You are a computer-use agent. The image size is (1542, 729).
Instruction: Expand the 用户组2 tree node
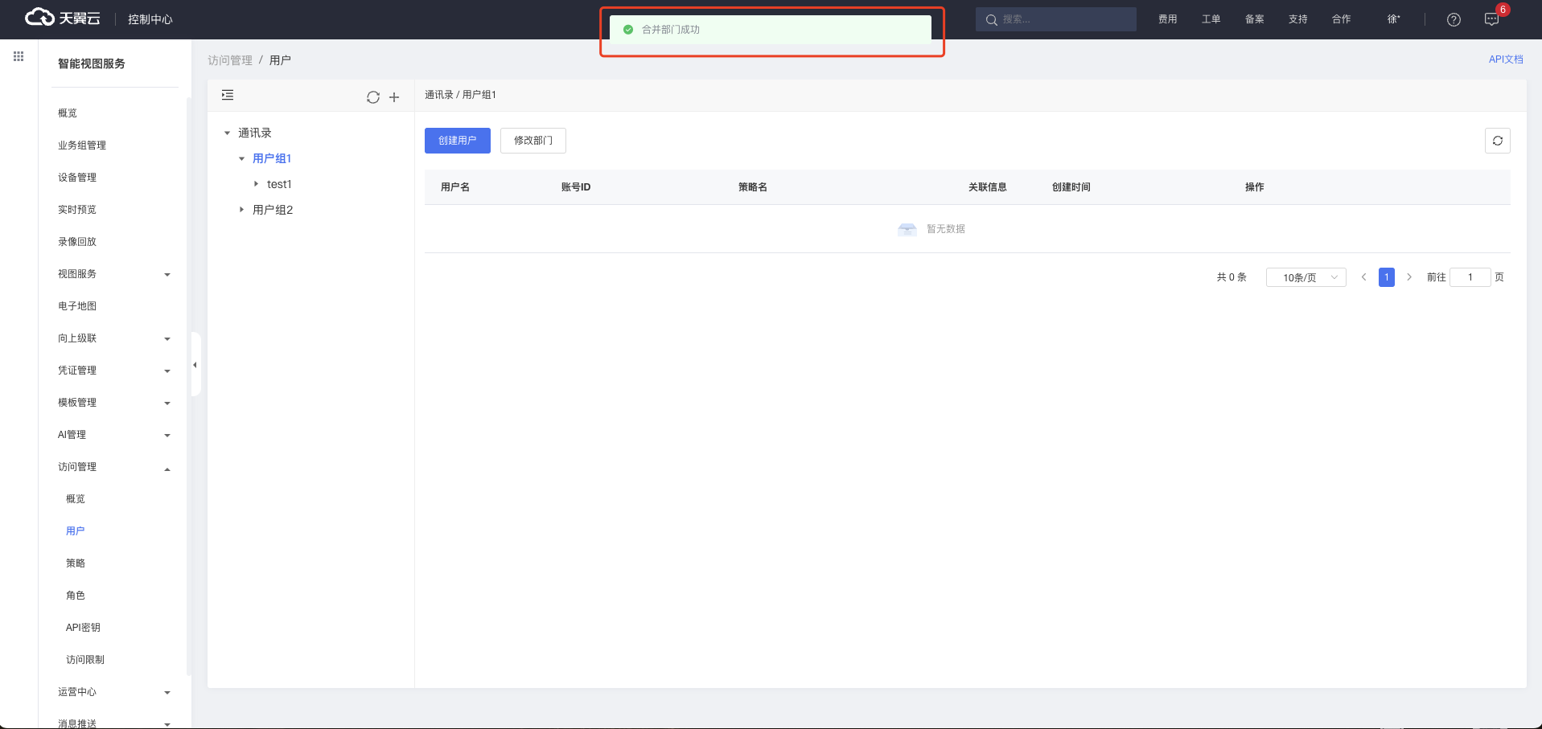tap(241, 210)
